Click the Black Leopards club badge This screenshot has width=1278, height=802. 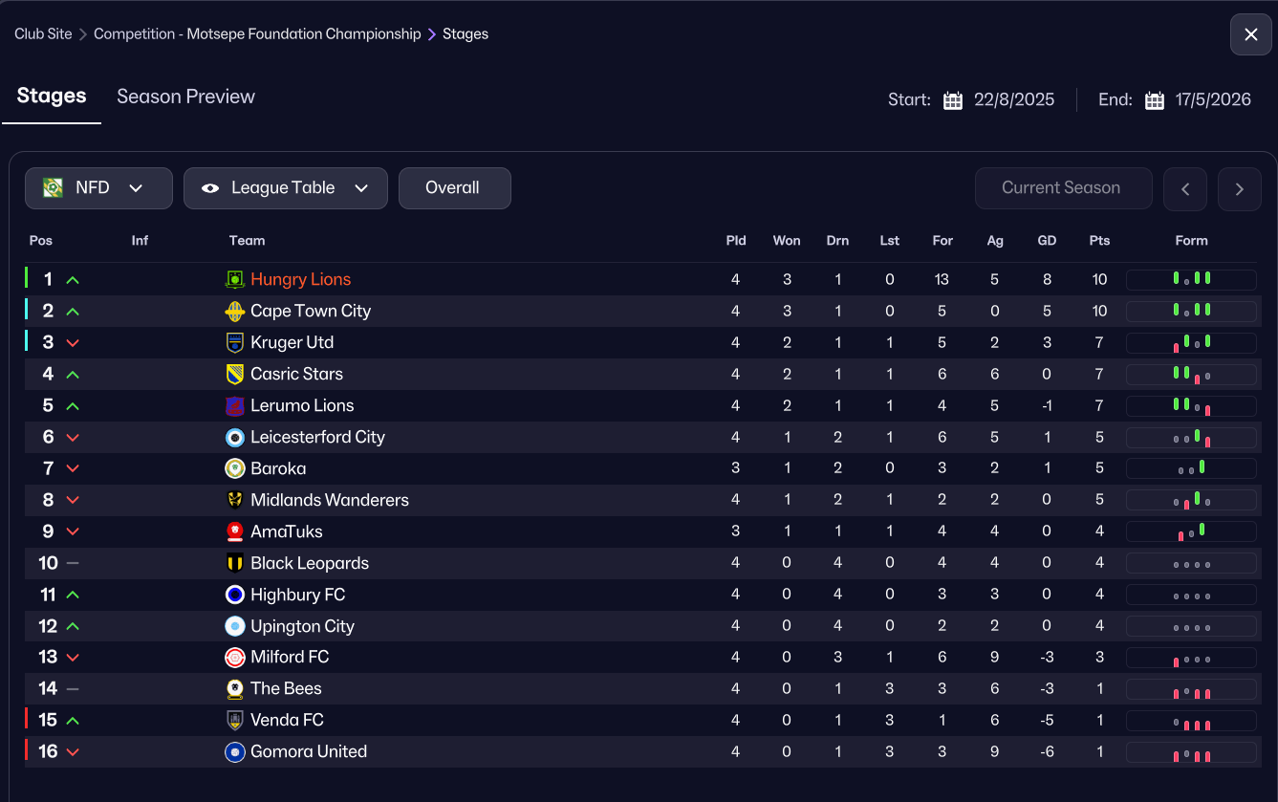pyautogui.click(x=235, y=563)
